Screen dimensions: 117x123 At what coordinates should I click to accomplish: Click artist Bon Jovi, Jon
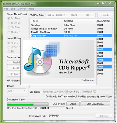70,36
